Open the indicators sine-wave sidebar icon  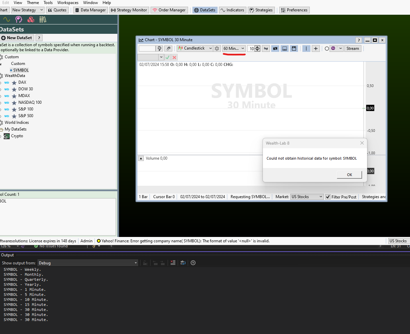pyautogui.click(x=6, y=19)
